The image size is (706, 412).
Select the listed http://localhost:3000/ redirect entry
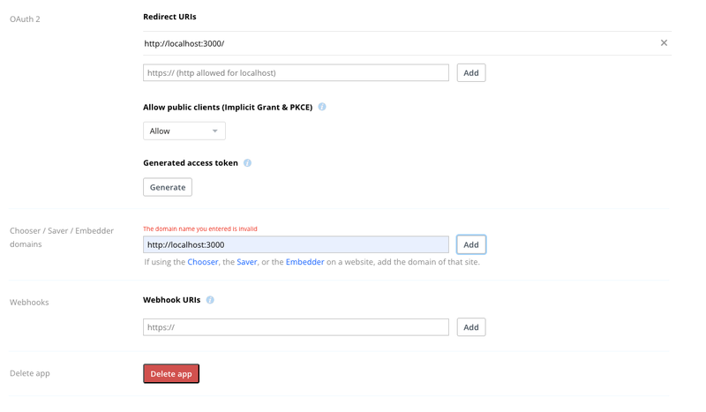(187, 43)
